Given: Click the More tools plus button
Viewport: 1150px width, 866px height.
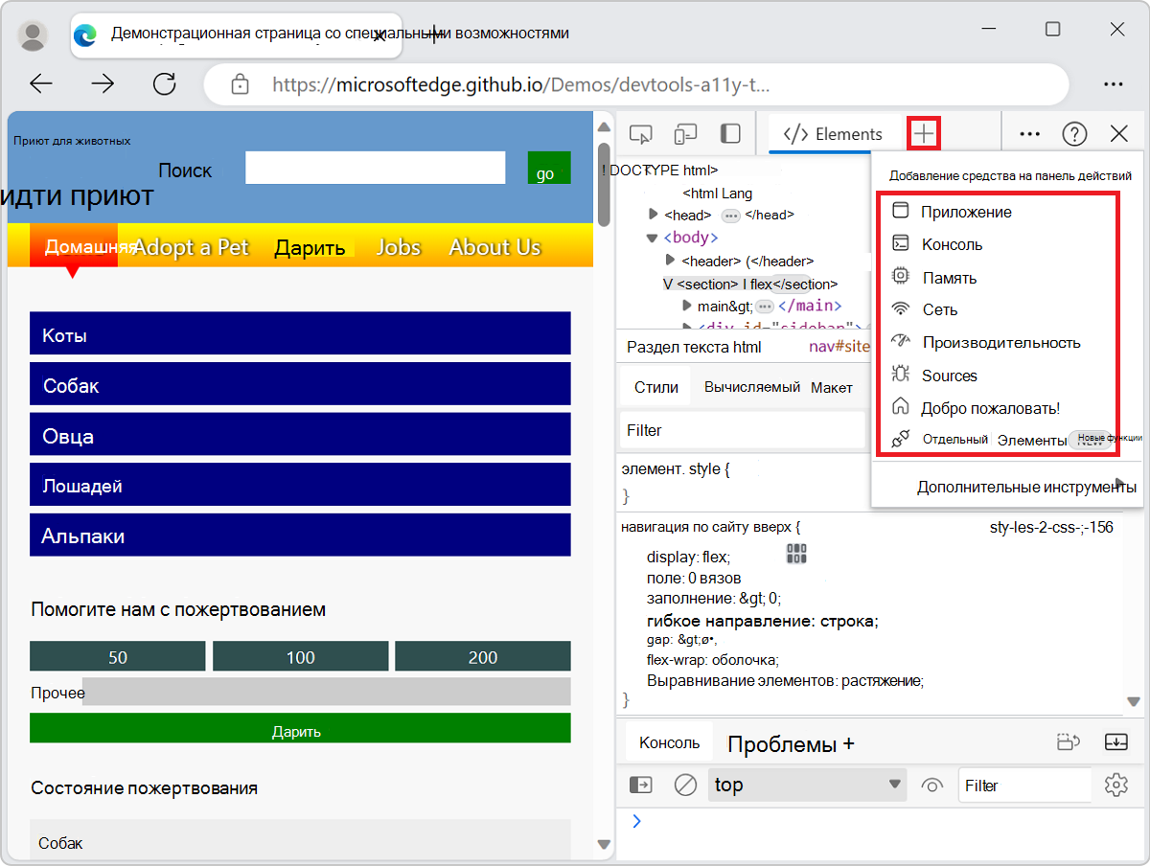Looking at the screenshot, I should [x=924, y=133].
